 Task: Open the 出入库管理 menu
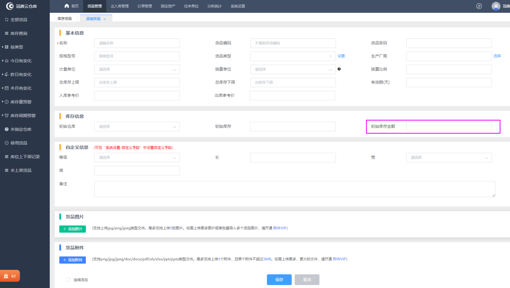(x=120, y=6)
